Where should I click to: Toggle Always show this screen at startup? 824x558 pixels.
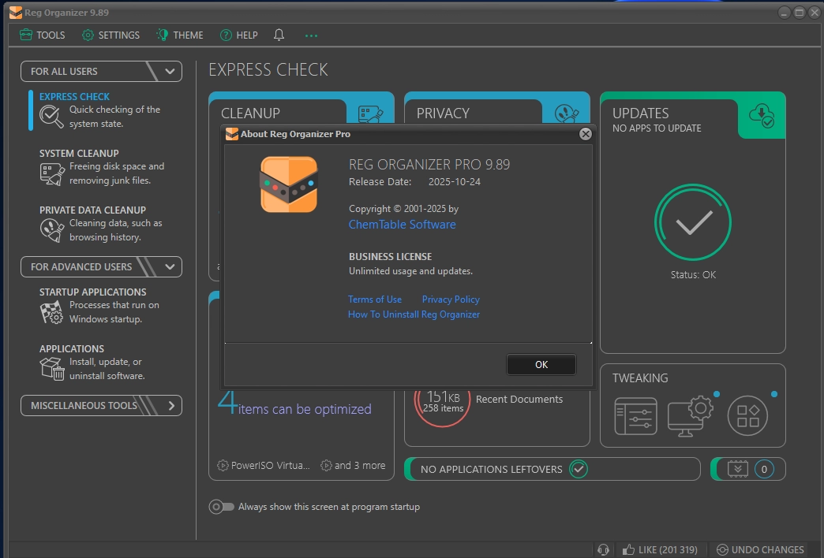(x=221, y=507)
